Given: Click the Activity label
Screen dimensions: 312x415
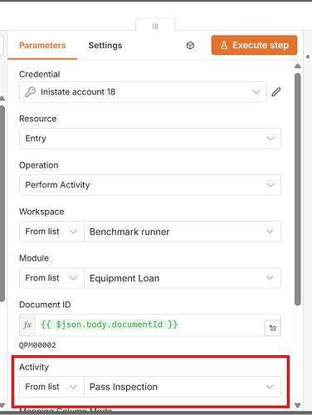Looking at the screenshot, I should [34, 367].
